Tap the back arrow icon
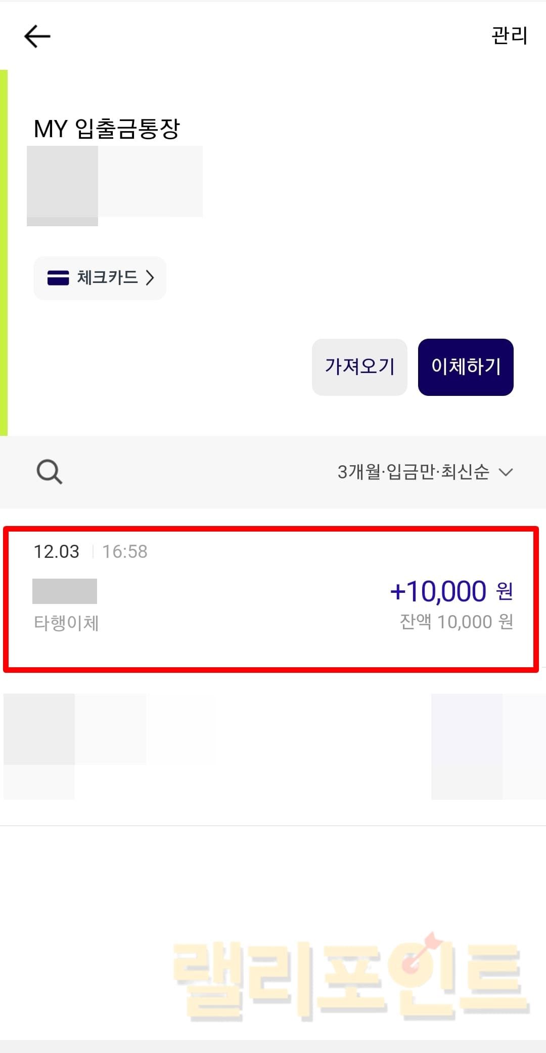This screenshot has width=546, height=1053. click(x=37, y=36)
